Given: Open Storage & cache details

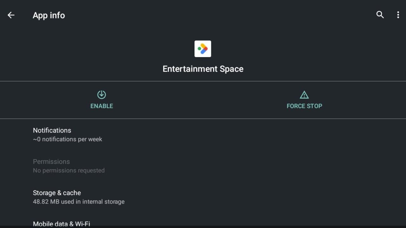Looking at the screenshot, I should click(203, 197).
